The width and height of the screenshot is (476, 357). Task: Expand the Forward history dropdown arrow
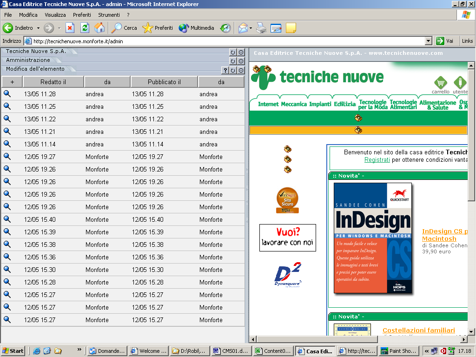(59, 28)
